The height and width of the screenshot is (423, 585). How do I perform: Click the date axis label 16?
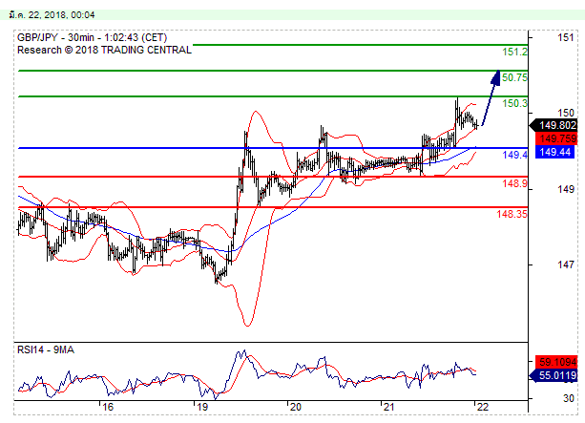[108, 407]
